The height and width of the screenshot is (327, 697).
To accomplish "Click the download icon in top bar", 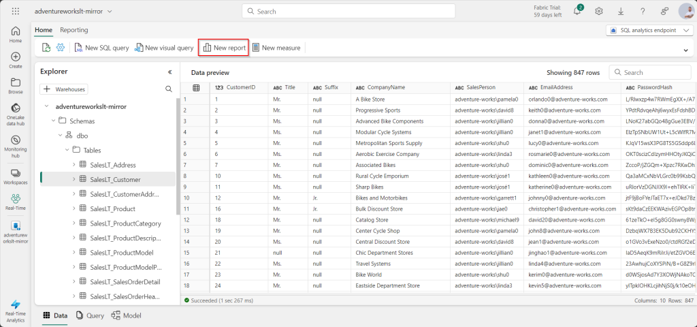I will pos(621,11).
